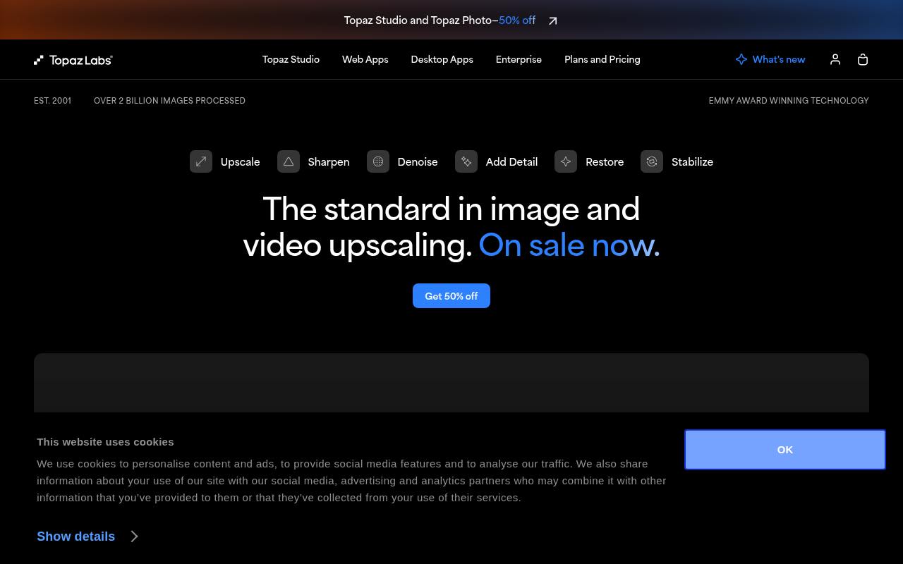Click 'This website uses cookies' heading
The width and height of the screenshot is (903, 564).
click(105, 442)
